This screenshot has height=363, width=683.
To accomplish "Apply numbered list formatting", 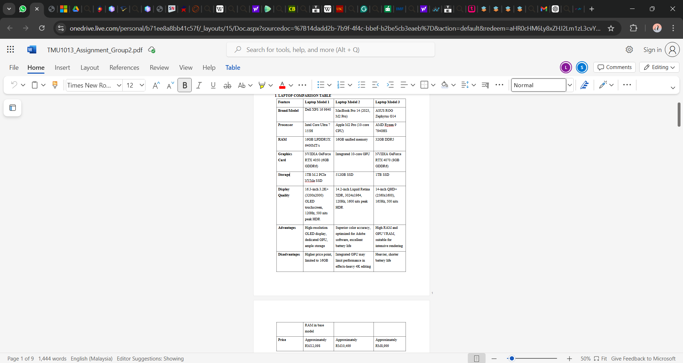I will 341,85.
